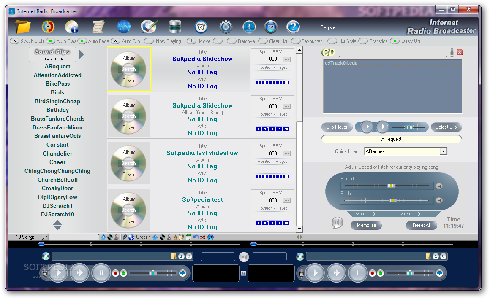Click the broadcast tower toolbar icon

pos(249,27)
